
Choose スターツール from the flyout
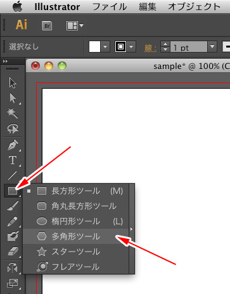[76, 252]
